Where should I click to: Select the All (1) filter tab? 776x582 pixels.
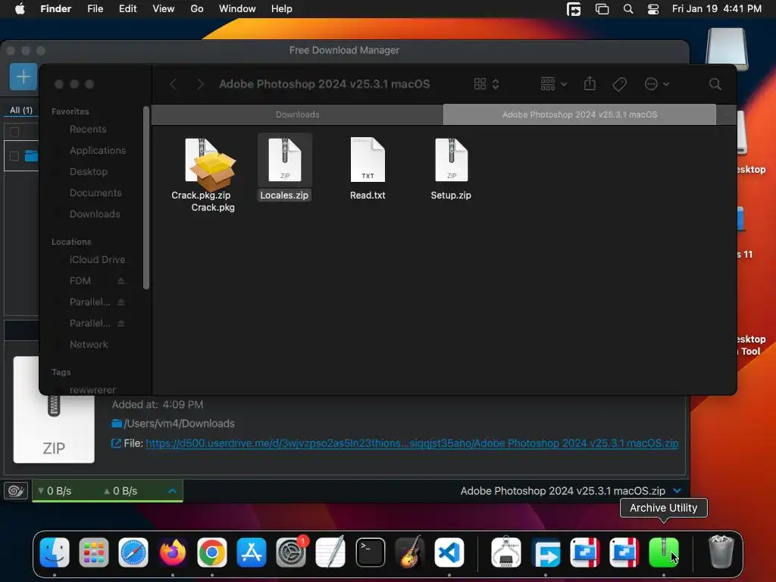coord(21,110)
